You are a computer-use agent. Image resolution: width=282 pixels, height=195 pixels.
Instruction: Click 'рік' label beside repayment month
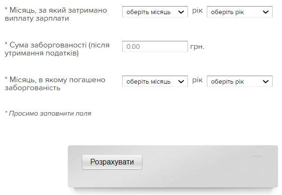pyautogui.click(x=197, y=80)
